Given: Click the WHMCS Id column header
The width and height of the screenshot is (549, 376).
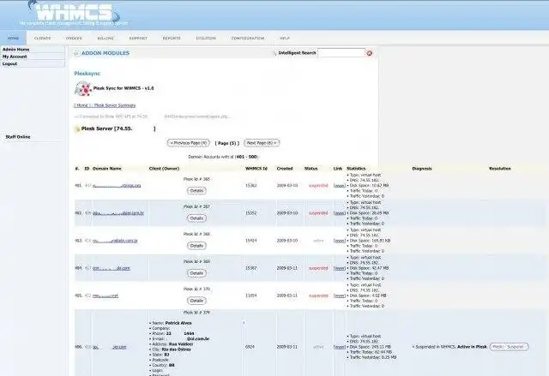Looking at the screenshot, I should point(256,169).
